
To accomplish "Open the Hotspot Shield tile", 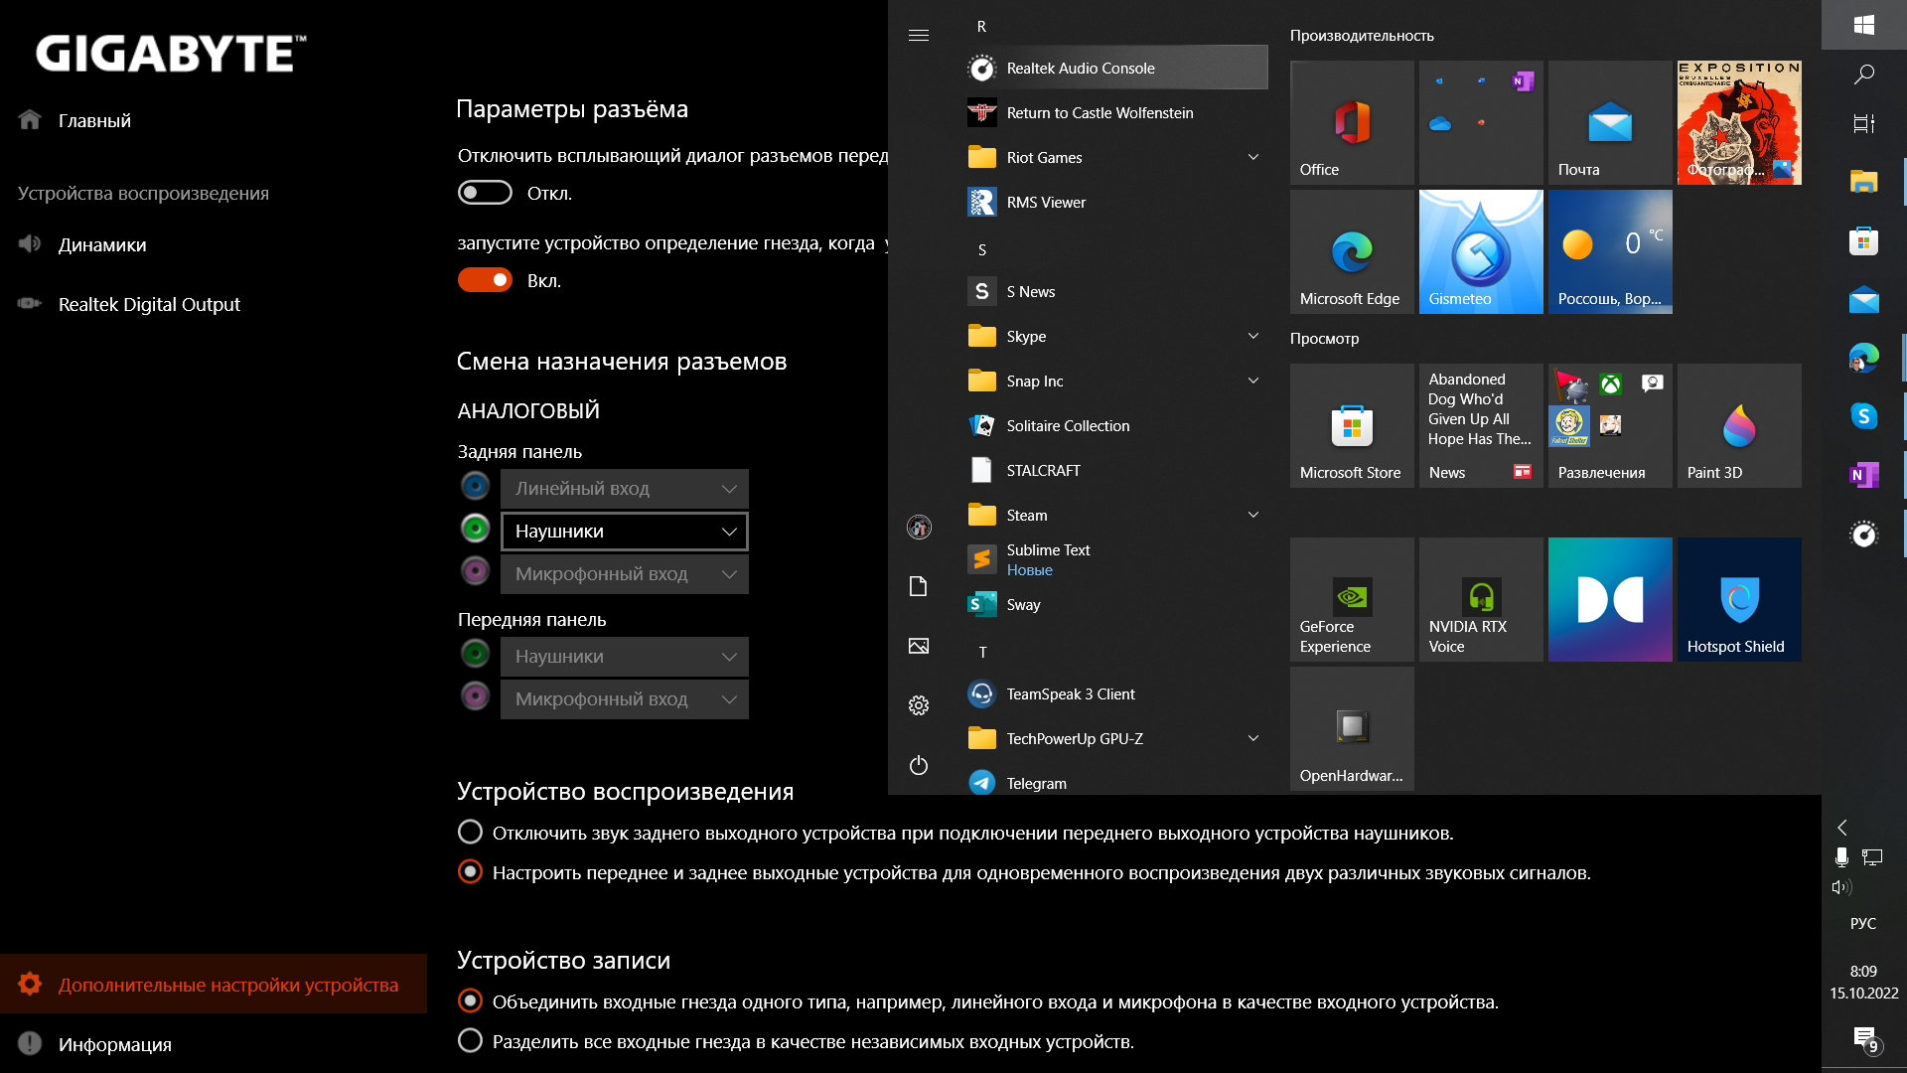I will coord(1739,599).
